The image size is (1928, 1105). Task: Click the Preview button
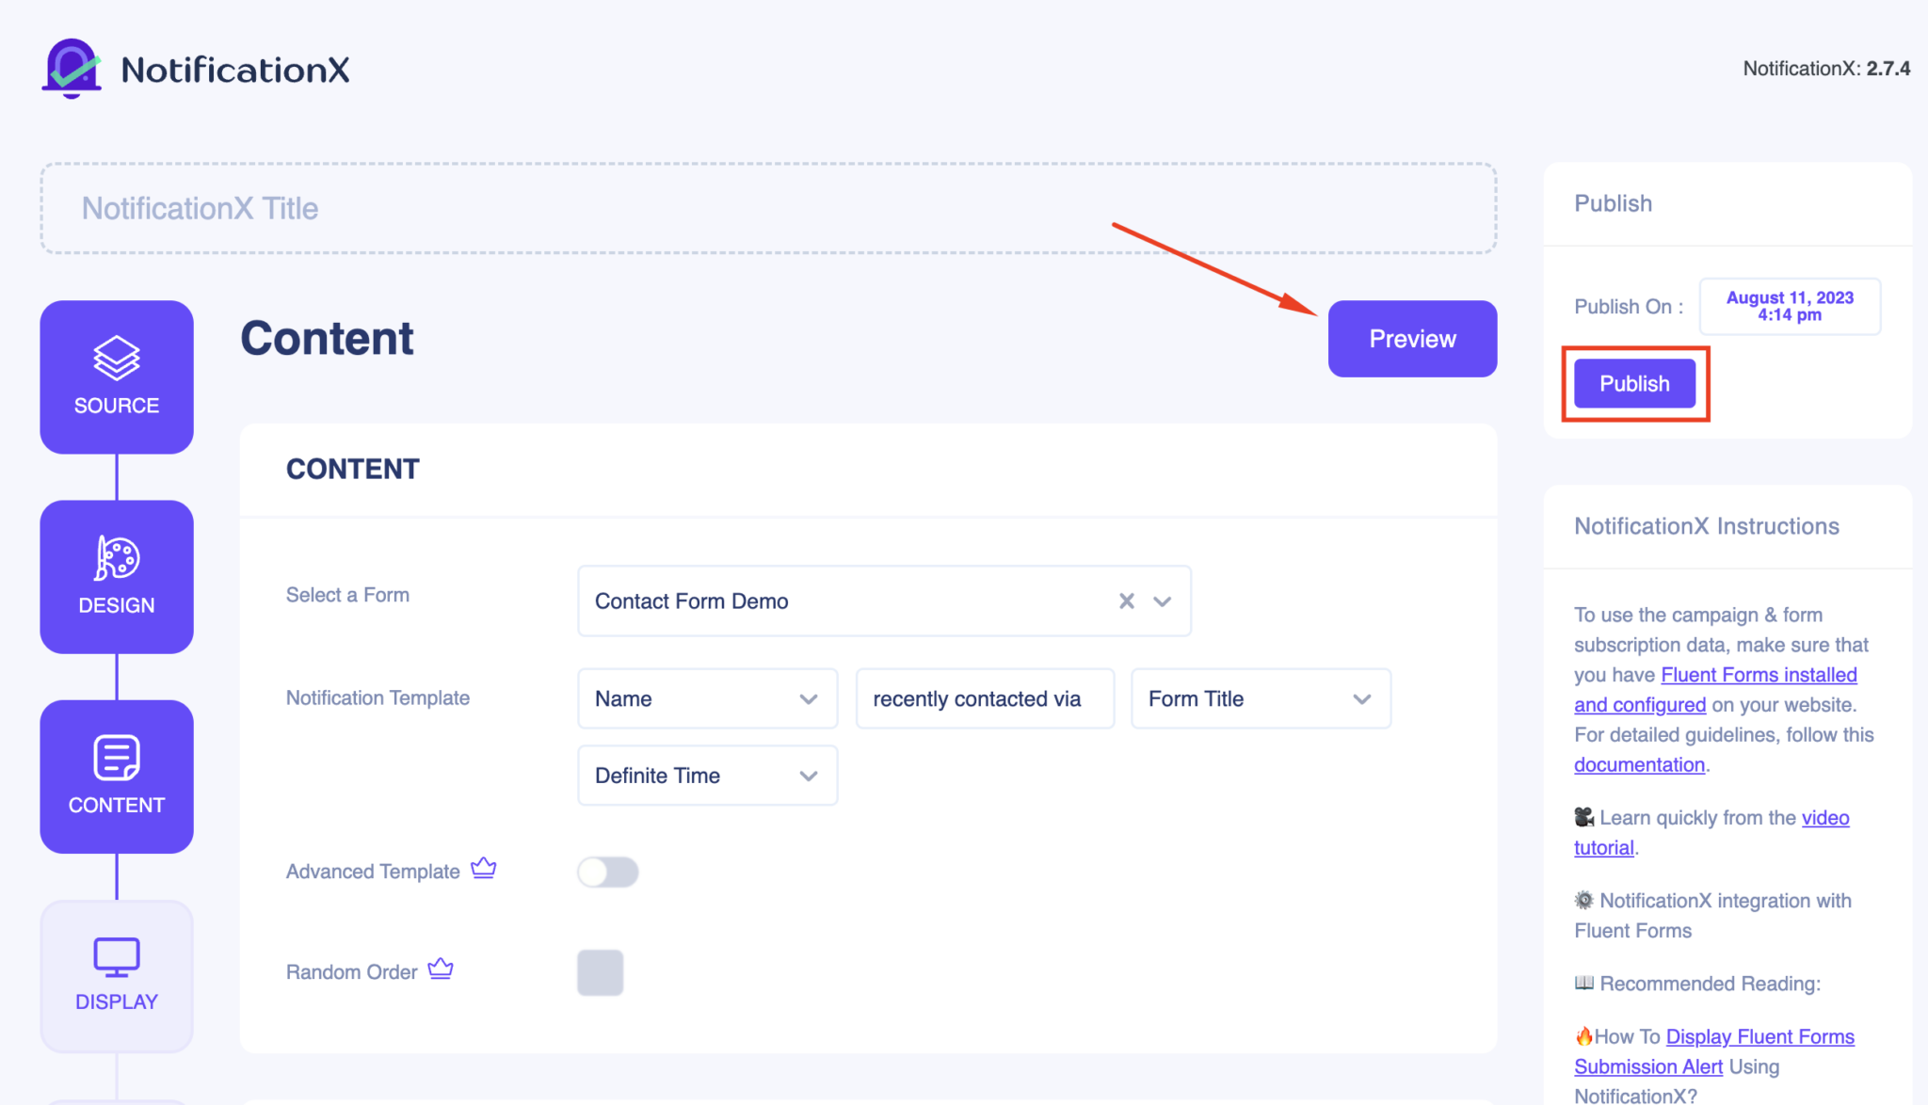1411,339
